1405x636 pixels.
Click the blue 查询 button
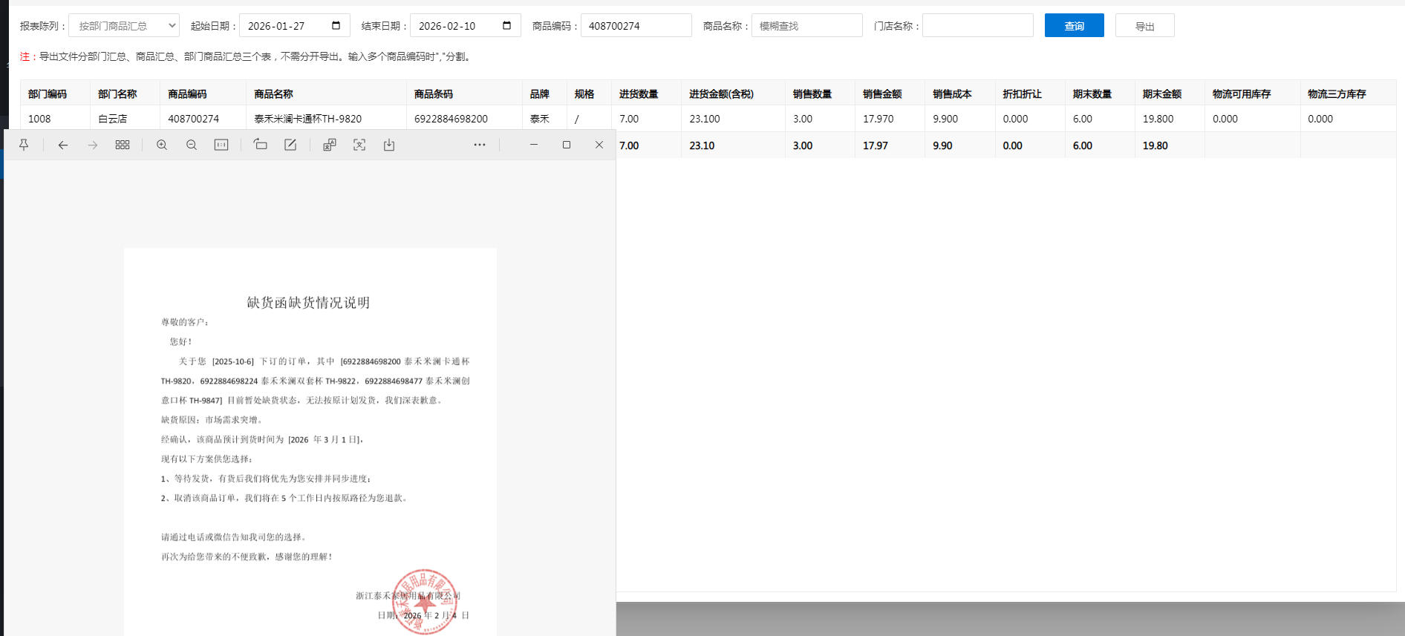pyautogui.click(x=1074, y=26)
